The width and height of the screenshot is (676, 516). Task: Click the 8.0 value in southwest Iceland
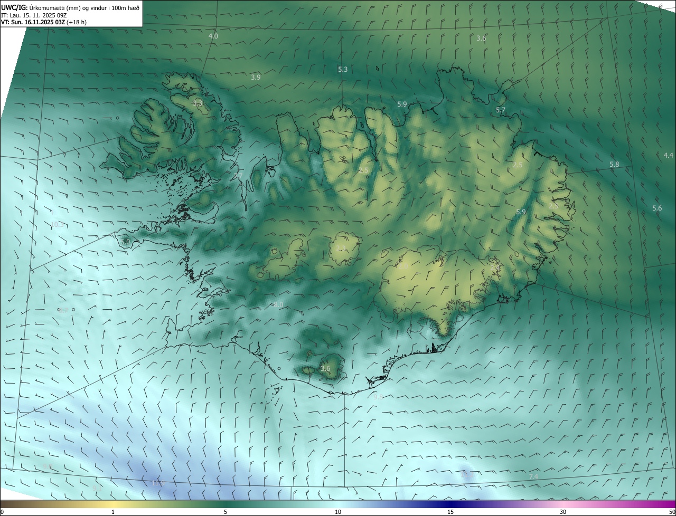tap(278, 304)
